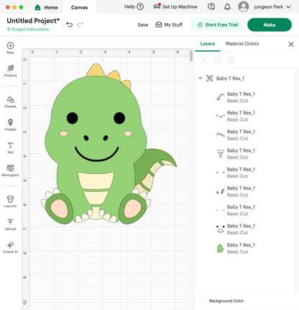Click the user profile avatar
299x310 pixels.
coord(243,6)
